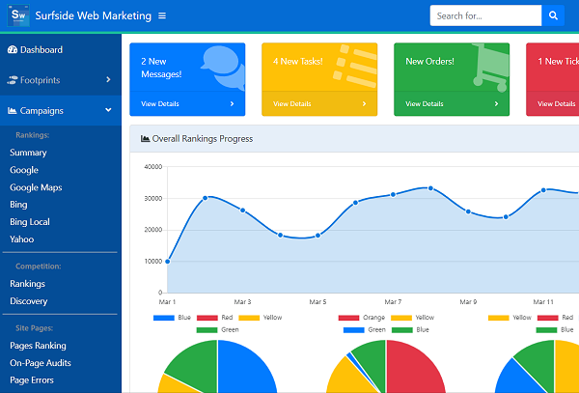The image size is (579, 393).
Task: Click the Campaigns chart icon in sidebar
Action: click(13, 110)
